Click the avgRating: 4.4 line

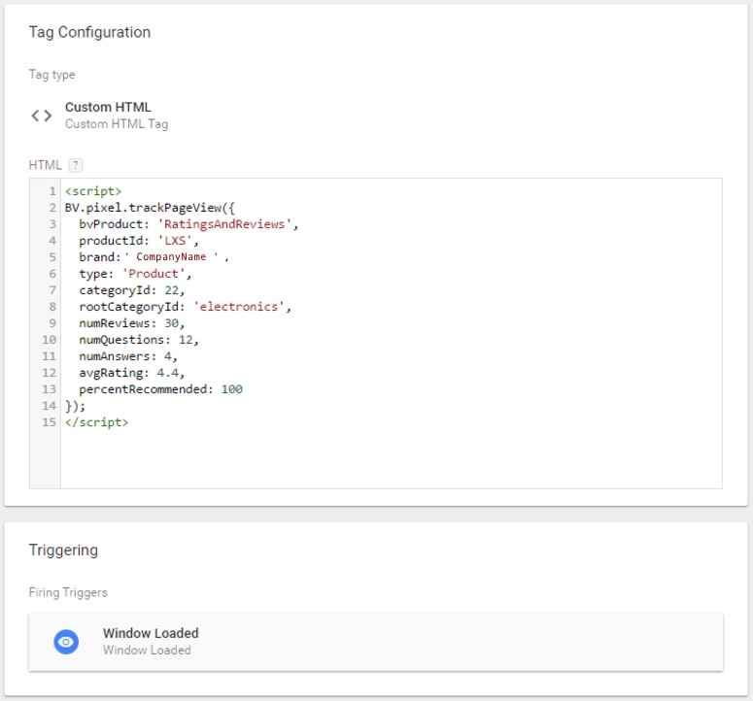131,373
